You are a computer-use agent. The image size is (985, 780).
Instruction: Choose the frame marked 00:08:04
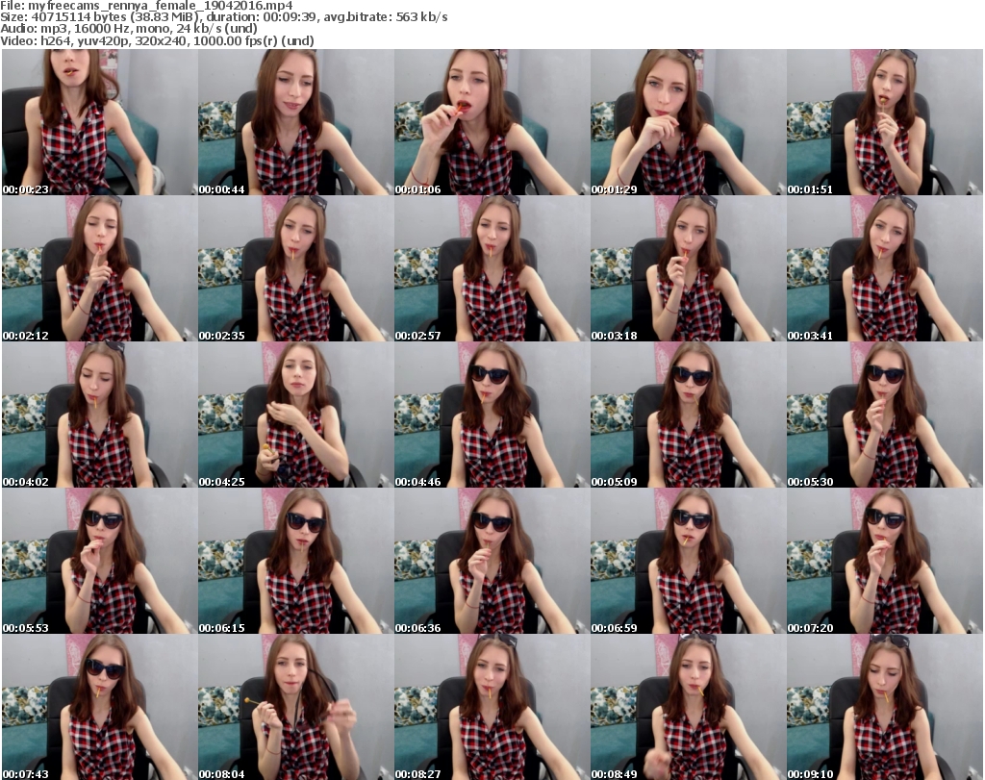(x=296, y=707)
